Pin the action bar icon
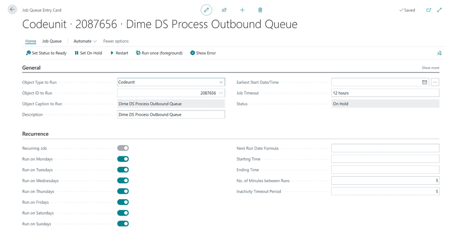Screen dimensions: 457x243 point(439,53)
